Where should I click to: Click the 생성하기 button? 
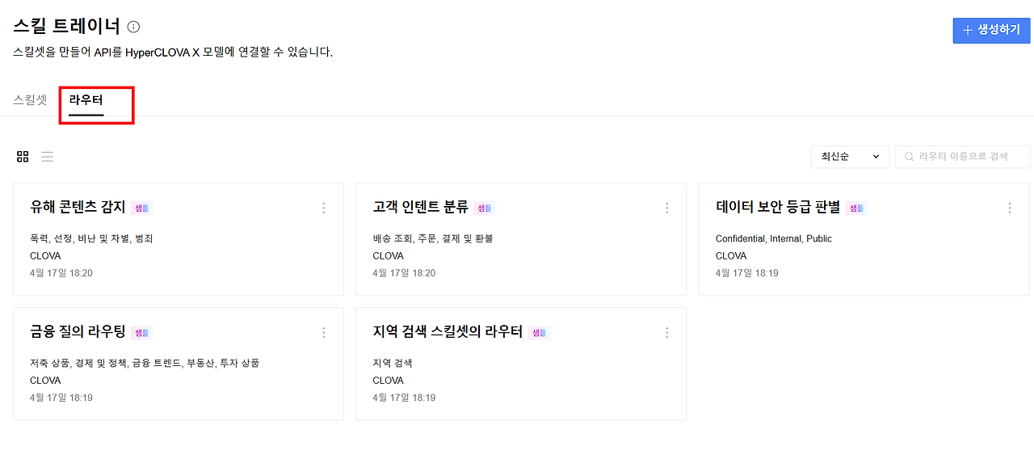[x=991, y=29]
